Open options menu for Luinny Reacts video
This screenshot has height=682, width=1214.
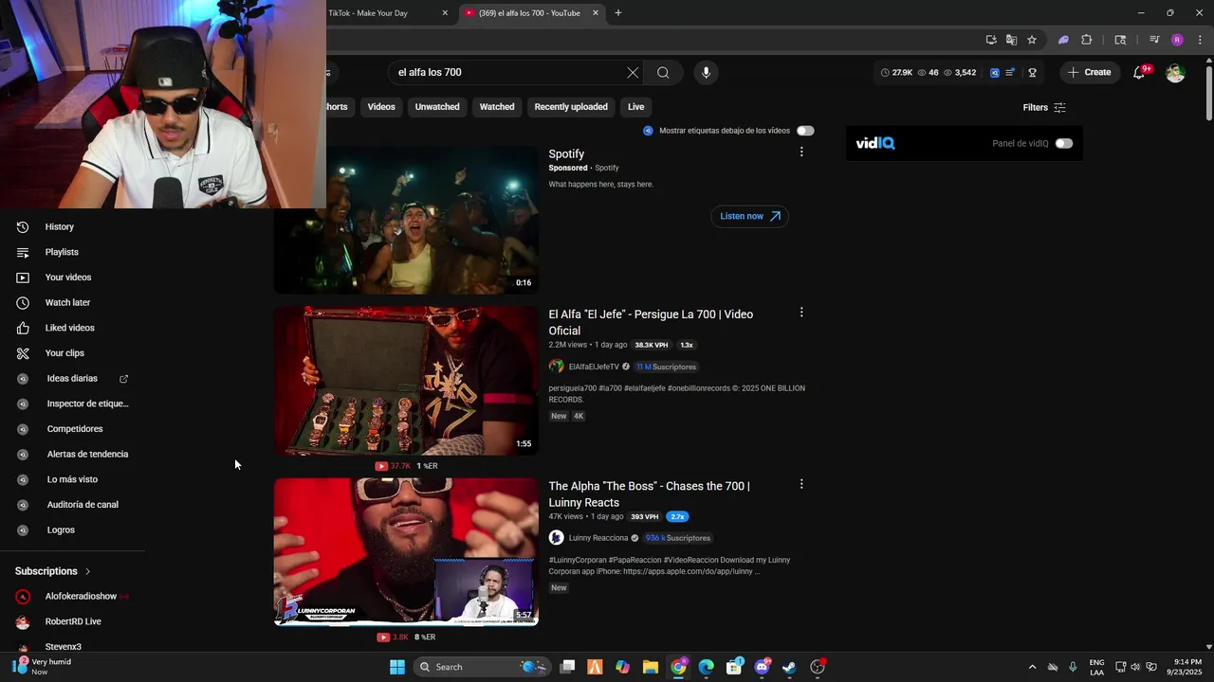[x=801, y=484]
